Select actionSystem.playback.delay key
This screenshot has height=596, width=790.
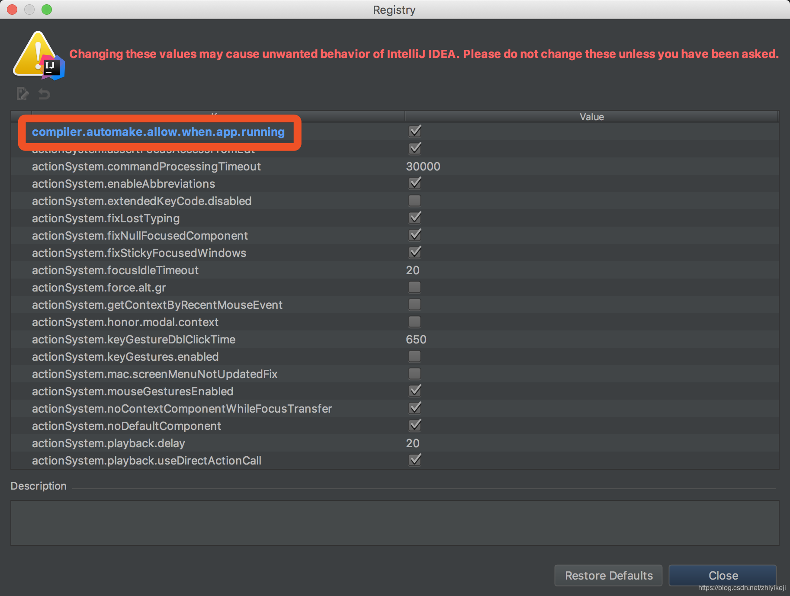108,443
